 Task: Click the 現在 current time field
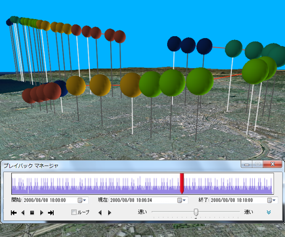143,200
